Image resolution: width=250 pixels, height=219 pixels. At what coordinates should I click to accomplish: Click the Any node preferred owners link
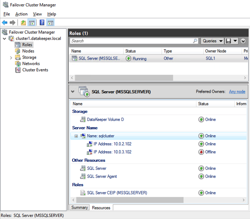[237, 92]
